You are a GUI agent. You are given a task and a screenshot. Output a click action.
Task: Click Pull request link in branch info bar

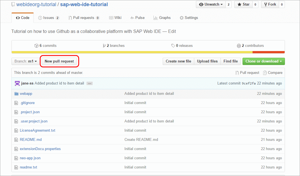[247, 73]
